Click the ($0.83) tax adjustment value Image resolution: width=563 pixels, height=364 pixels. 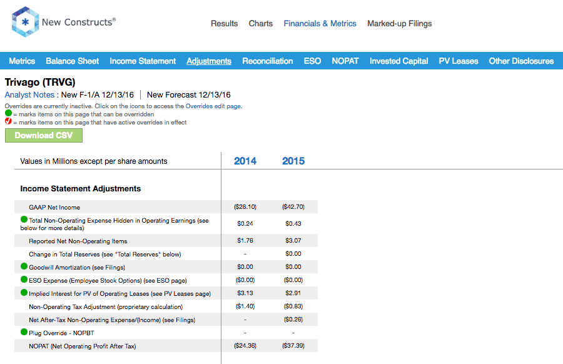[x=293, y=306]
